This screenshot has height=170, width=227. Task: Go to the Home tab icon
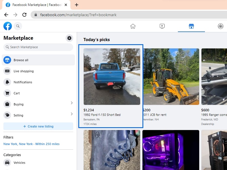coord(133,26)
